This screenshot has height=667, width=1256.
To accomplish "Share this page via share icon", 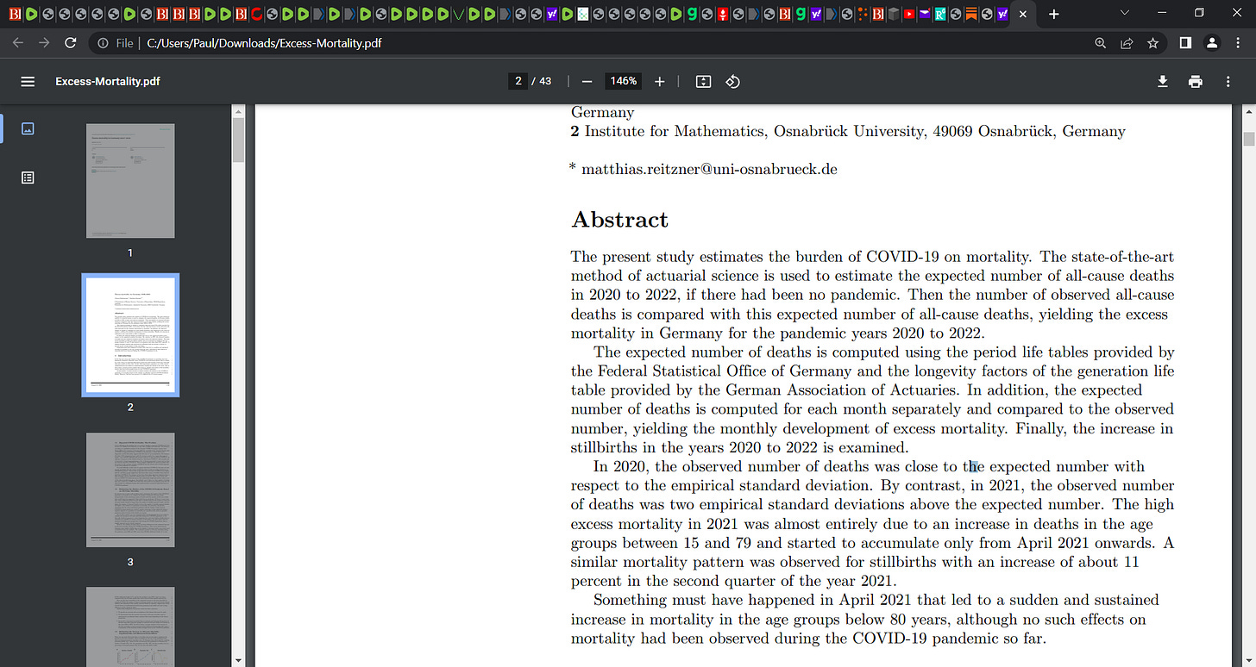I will (x=1126, y=42).
